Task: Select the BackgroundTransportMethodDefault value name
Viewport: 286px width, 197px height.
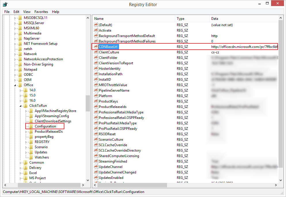Action: (127, 36)
